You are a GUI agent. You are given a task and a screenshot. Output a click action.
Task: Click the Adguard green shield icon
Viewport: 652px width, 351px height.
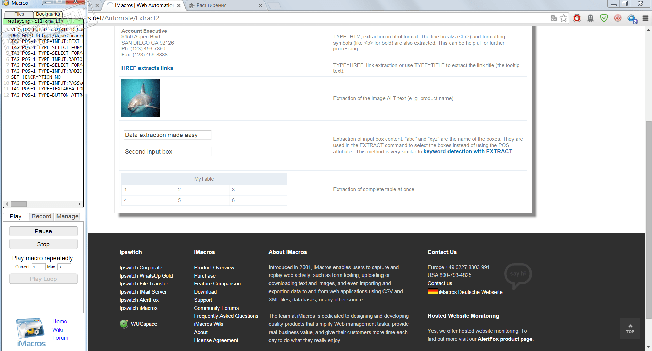(x=604, y=18)
